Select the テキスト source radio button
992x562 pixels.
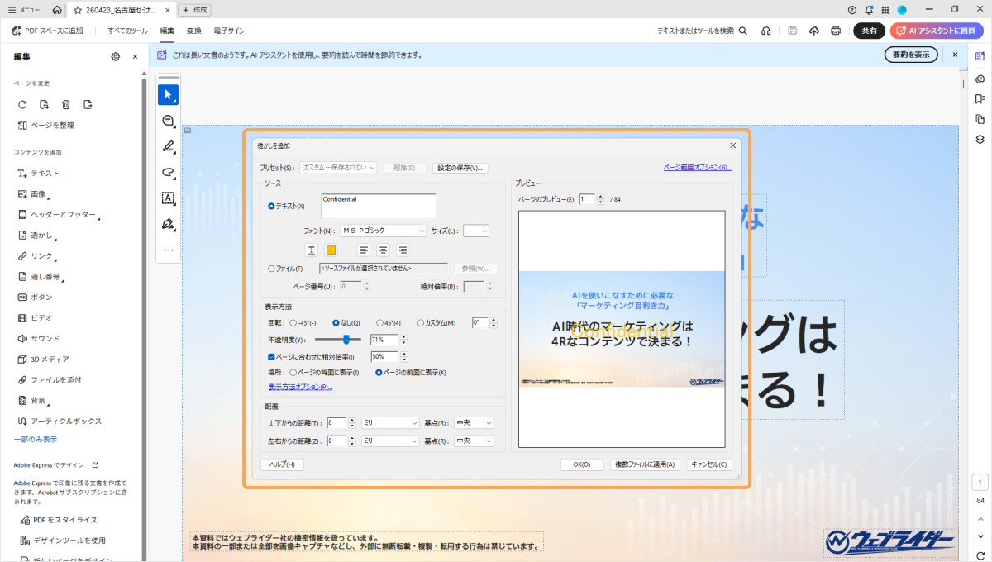coord(272,206)
